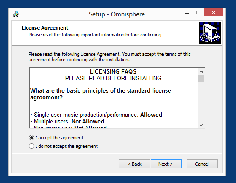This screenshot has height=183, width=236.
Task: Click the license scrollbar down arrow
Action: [x=201, y=125]
